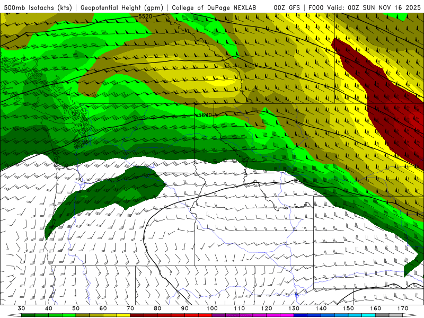The image size is (424, 318).
Task: Click the 5520 height contour label
Action: [x=145, y=16]
